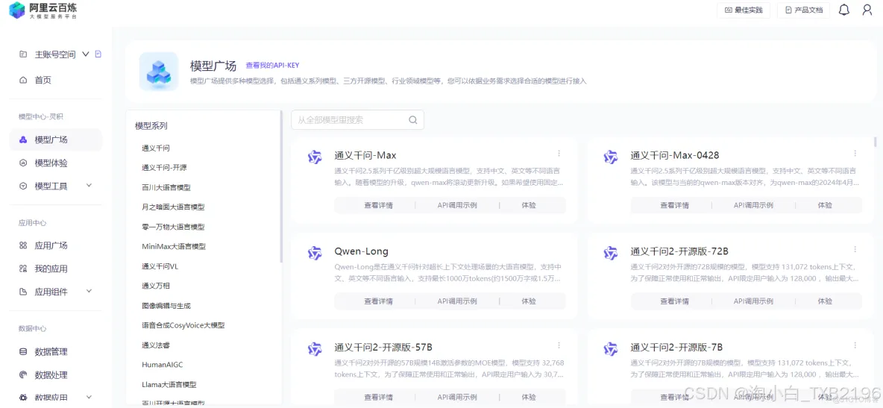Click the Qwen logo on 通义千问2-开源版-72B card

[611, 253]
